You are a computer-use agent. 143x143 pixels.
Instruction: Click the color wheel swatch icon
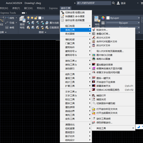coord(103,18)
